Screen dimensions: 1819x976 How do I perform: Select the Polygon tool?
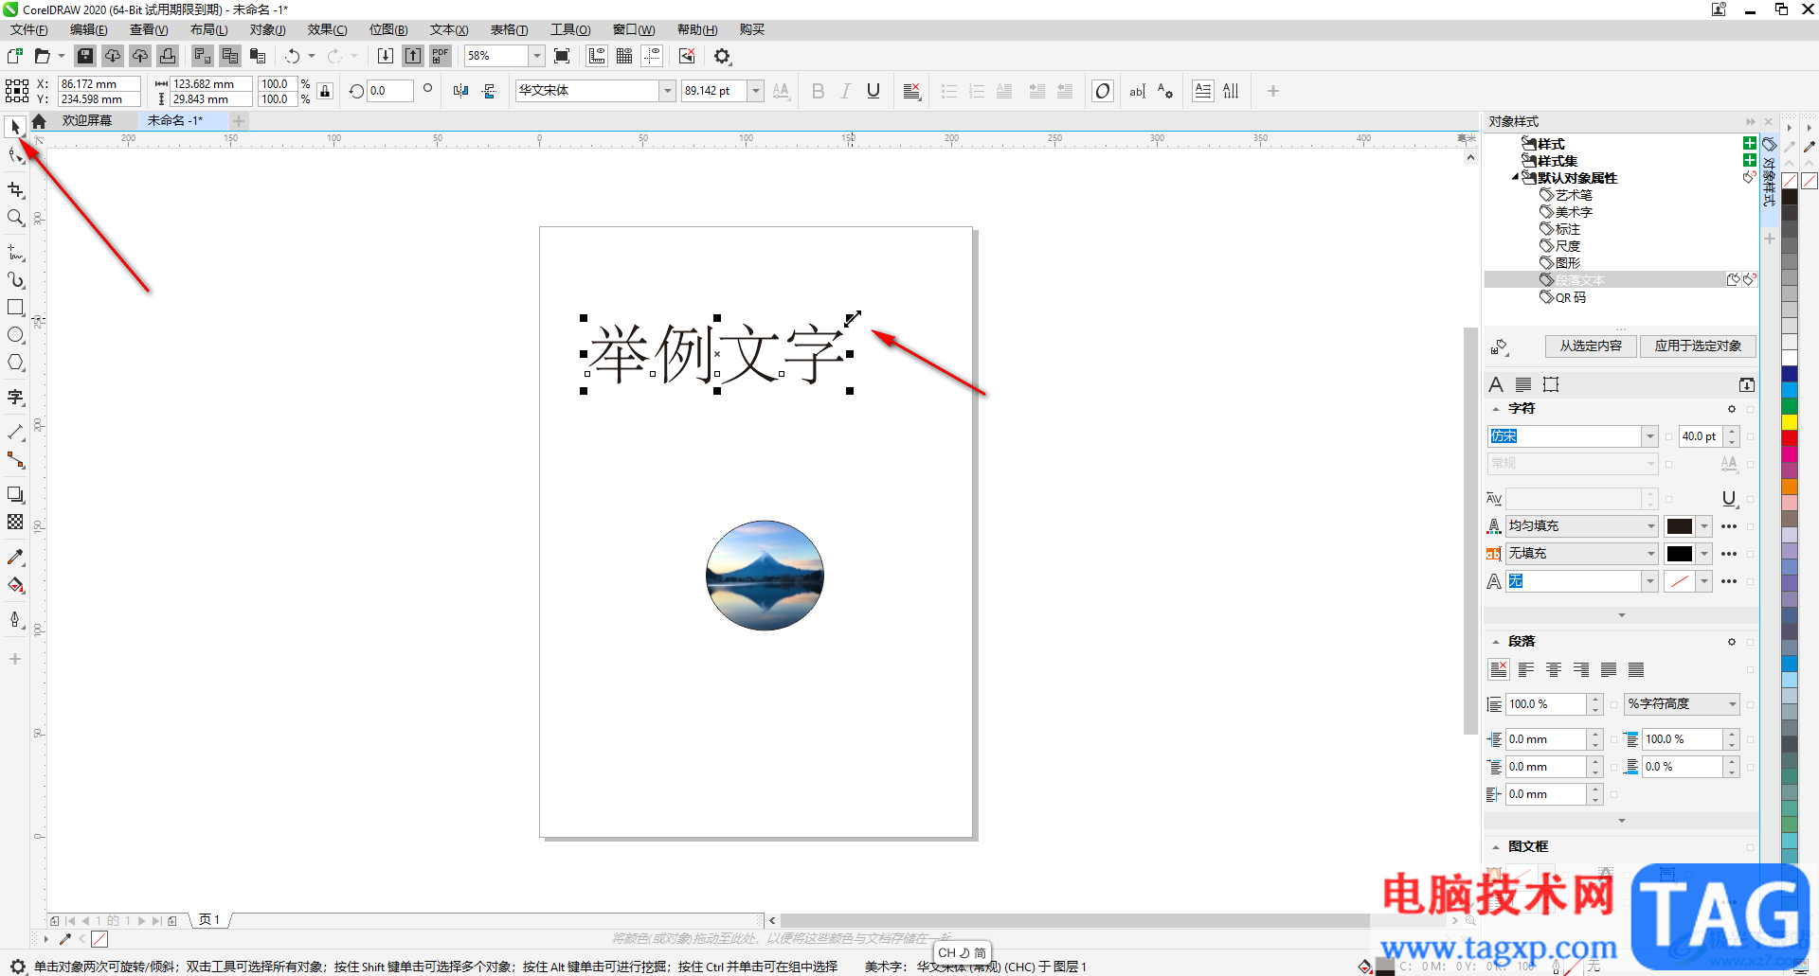(15, 363)
